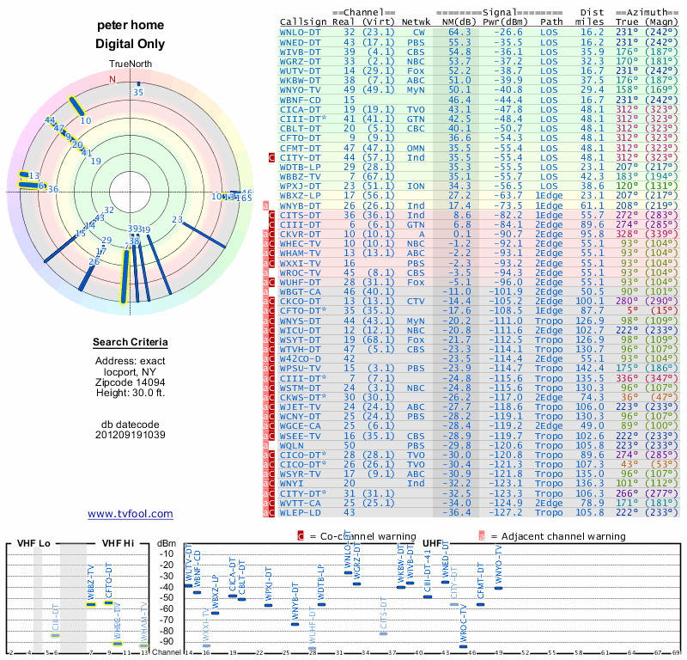Open the www.tvfool.com link
This screenshot has height=660, width=687.
pos(131,514)
